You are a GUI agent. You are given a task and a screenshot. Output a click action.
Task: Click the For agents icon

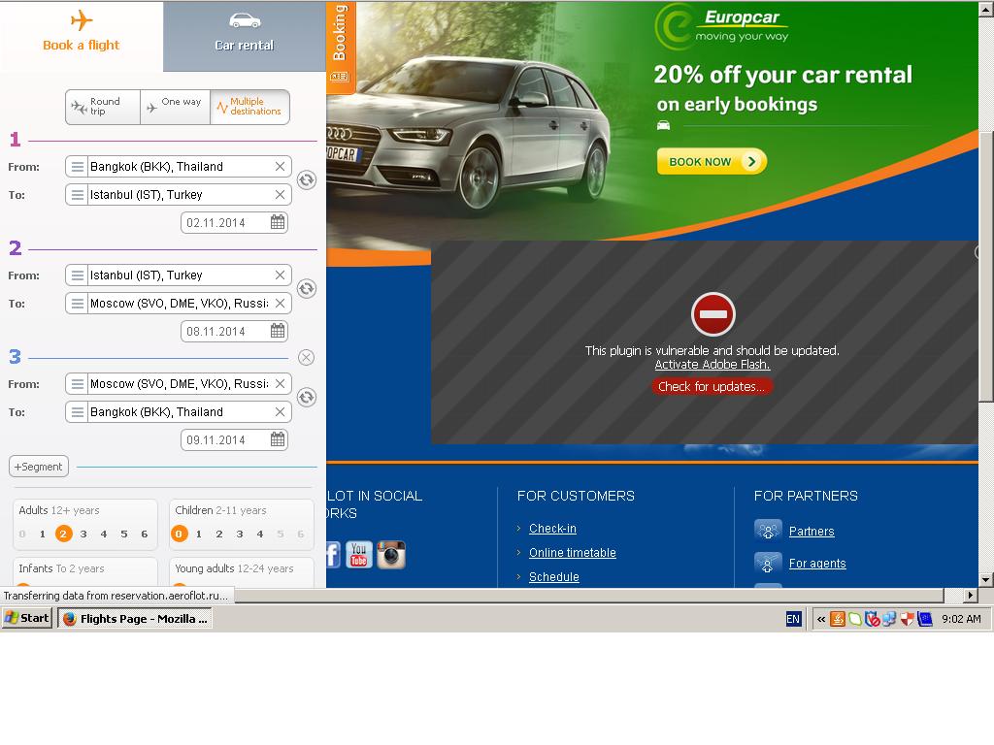[x=767, y=563]
